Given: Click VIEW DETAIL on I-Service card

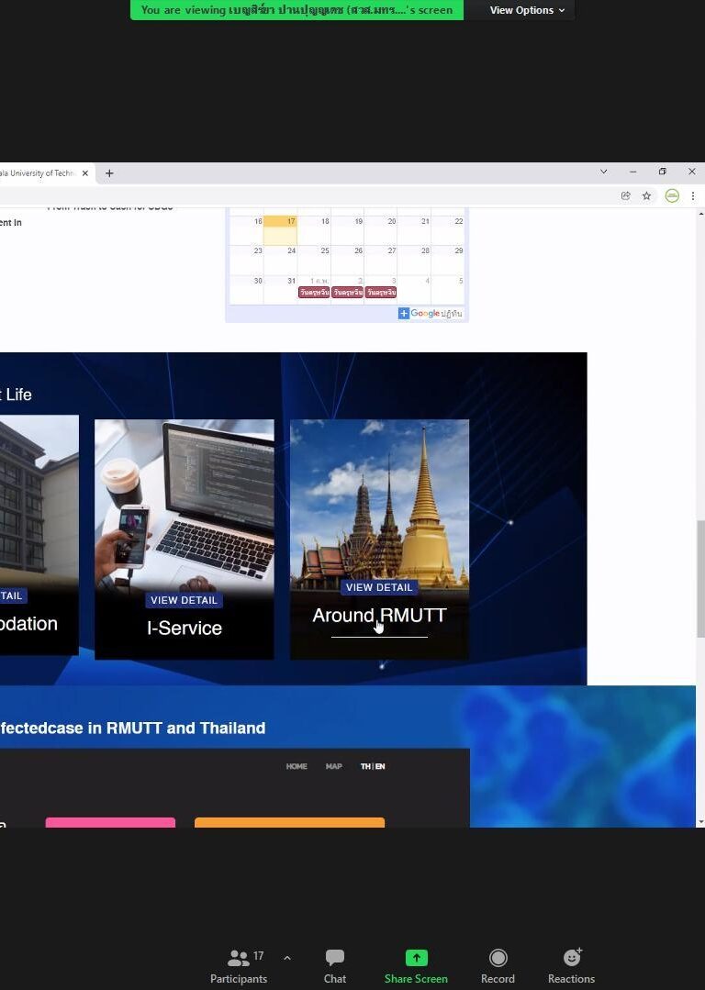Looking at the screenshot, I should coord(184,600).
